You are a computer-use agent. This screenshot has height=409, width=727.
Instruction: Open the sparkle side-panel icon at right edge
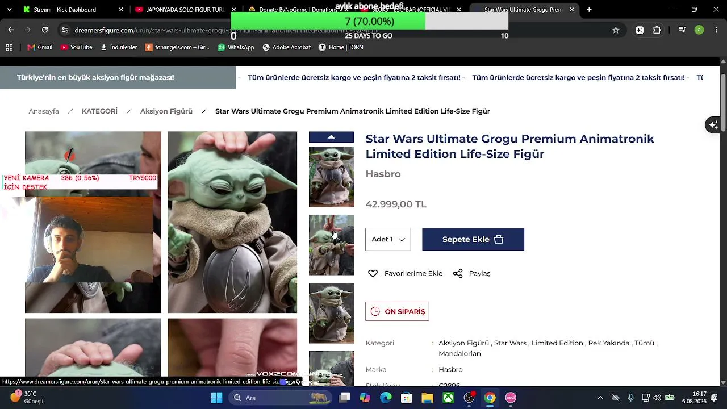[x=713, y=124]
